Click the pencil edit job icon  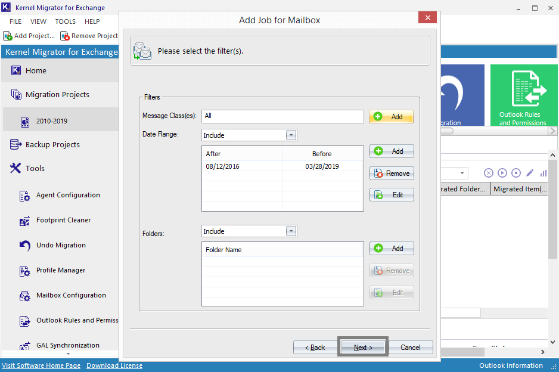(530, 173)
